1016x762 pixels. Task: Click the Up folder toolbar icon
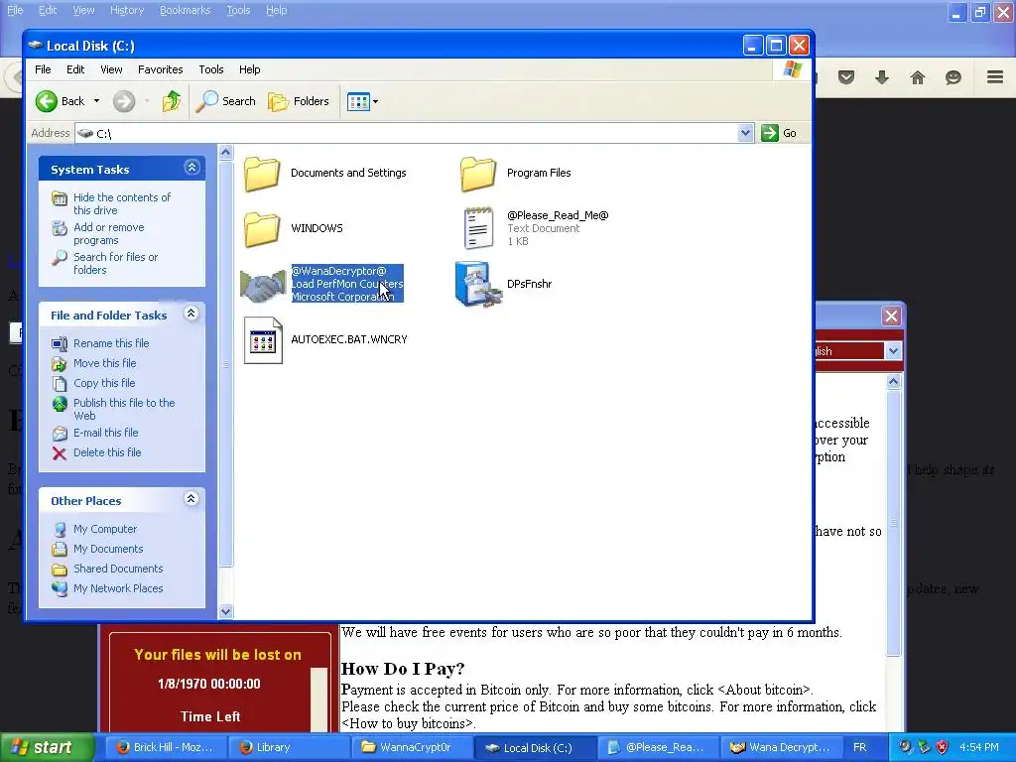[x=172, y=101]
